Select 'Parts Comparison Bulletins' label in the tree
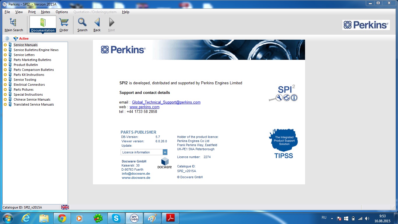Viewport: 398px width, 224px height. coord(34,70)
